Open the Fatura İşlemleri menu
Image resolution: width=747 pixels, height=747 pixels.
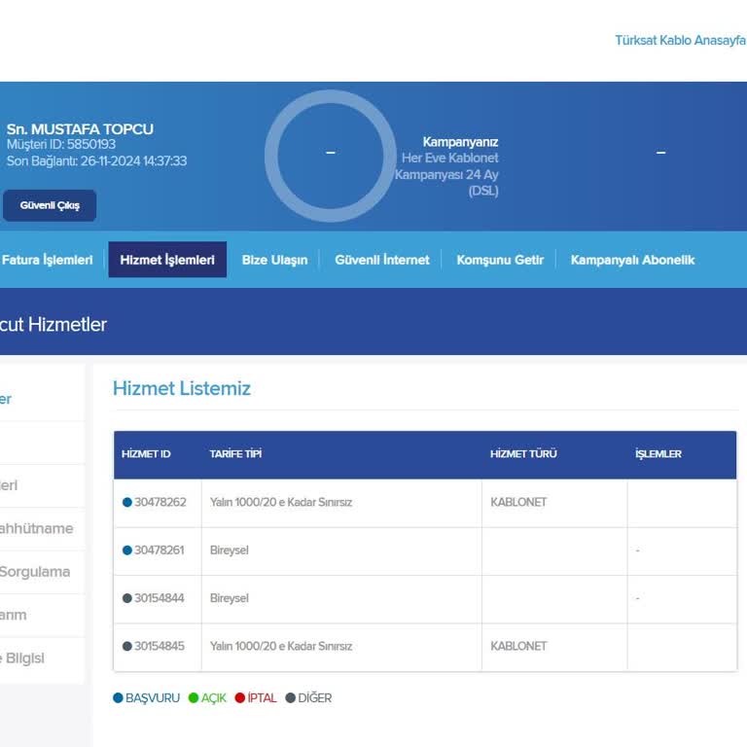[x=47, y=260]
